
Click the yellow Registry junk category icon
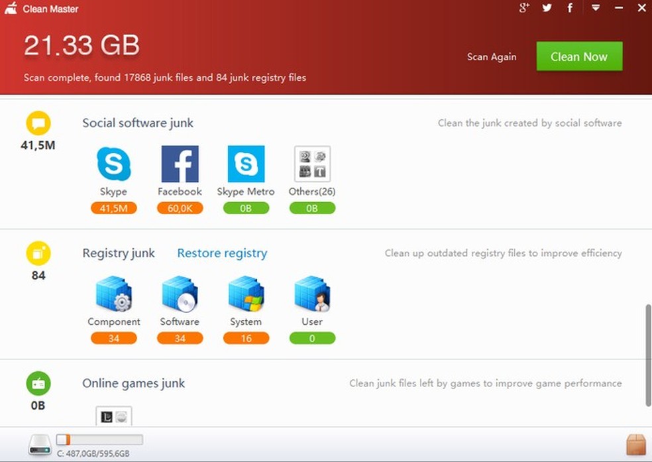pos(38,253)
